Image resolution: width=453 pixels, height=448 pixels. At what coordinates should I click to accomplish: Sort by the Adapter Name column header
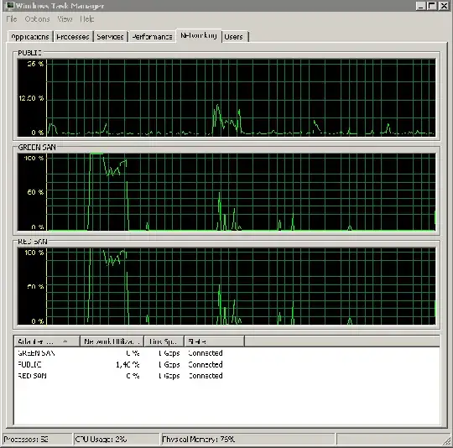[x=46, y=341]
